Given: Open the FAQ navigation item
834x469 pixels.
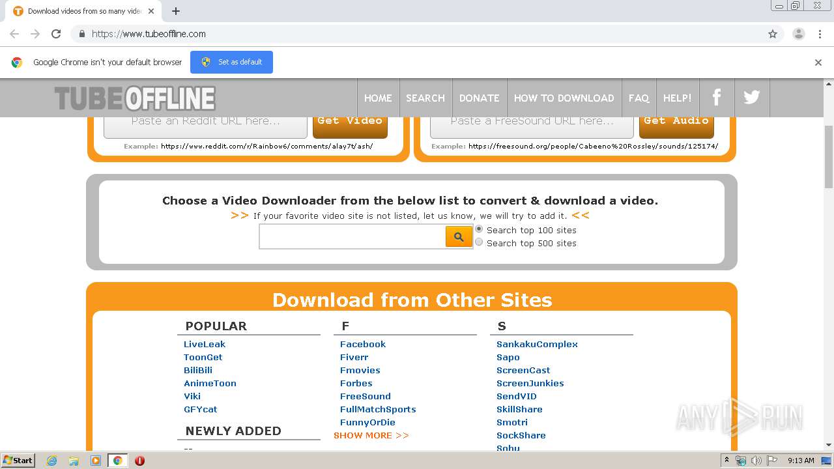Looking at the screenshot, I should coord(639,98).
